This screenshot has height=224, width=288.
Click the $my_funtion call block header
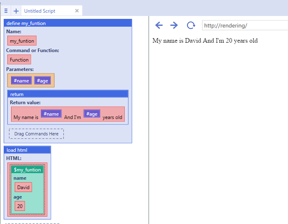[x=27, y=170]
